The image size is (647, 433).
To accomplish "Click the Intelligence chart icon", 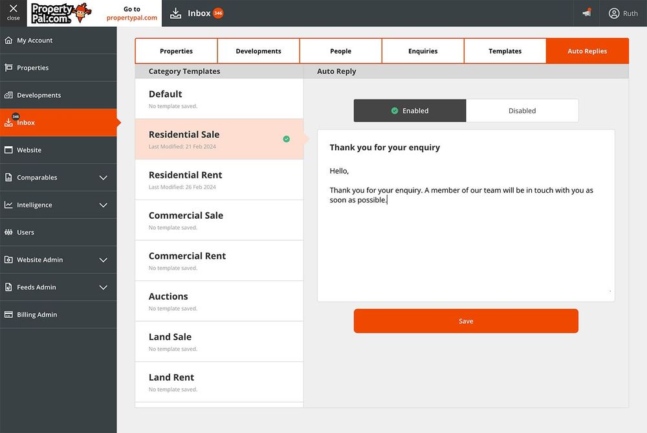I will pyautogui.click(x=8, y=205).
